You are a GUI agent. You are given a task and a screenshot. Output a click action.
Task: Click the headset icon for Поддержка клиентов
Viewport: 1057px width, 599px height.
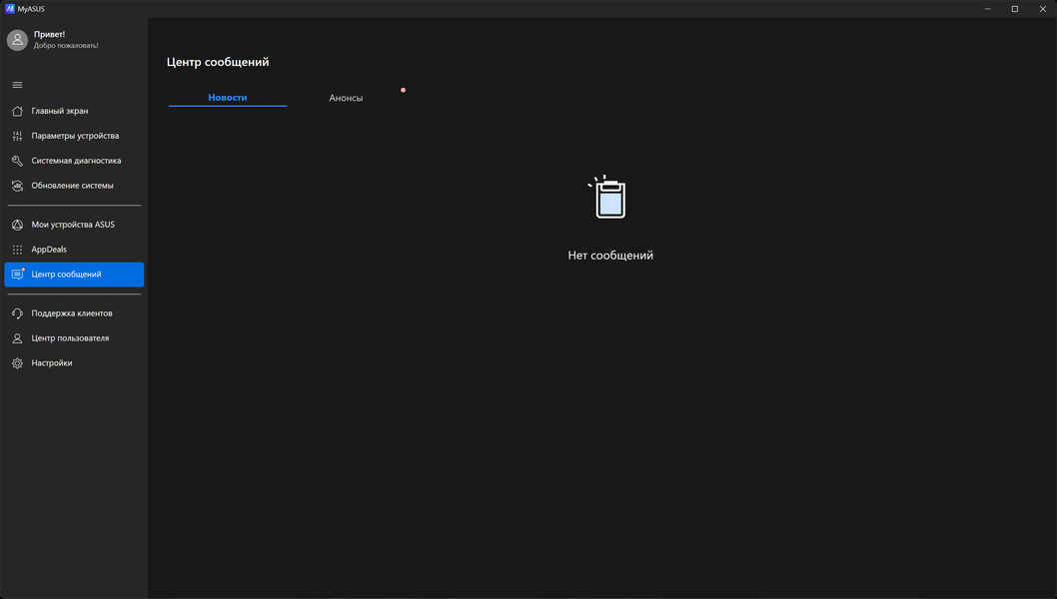[x=18, y=314]
